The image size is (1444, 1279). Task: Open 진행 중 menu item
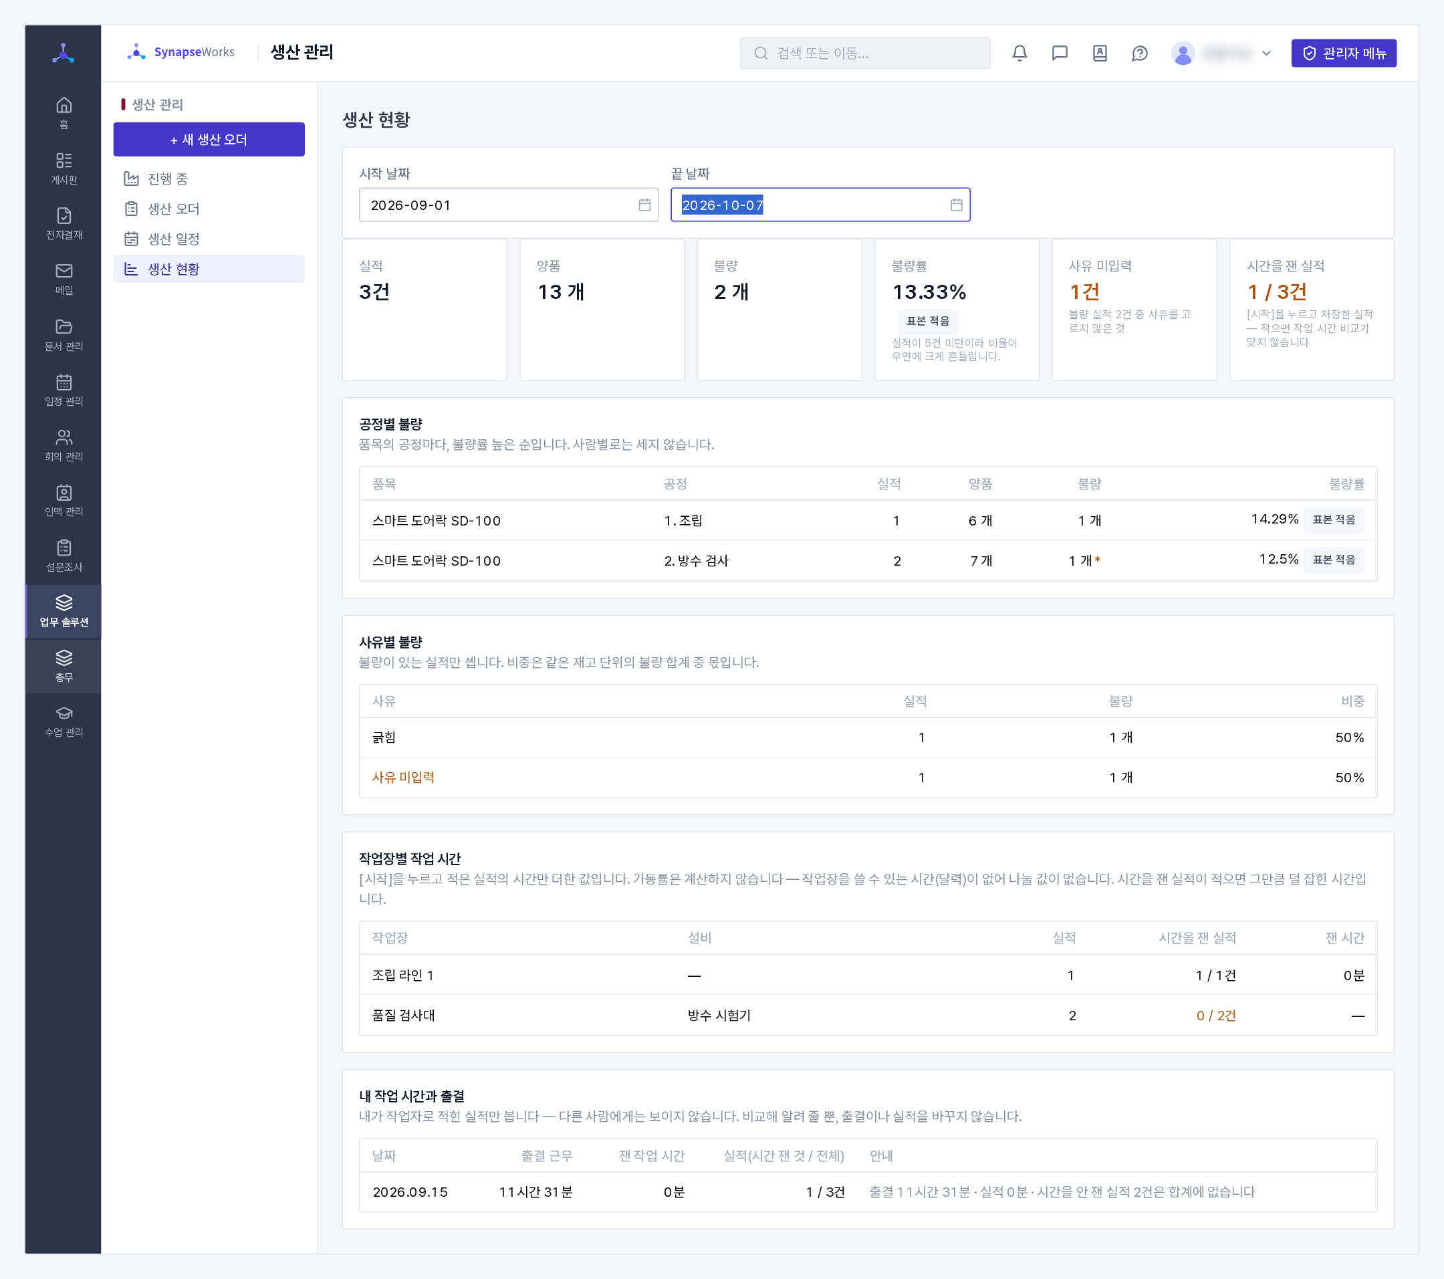[209, 179]
